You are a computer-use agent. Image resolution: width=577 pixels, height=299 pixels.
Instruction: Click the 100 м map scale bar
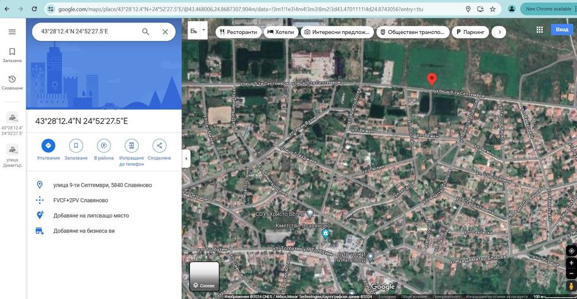pos(553,297)
